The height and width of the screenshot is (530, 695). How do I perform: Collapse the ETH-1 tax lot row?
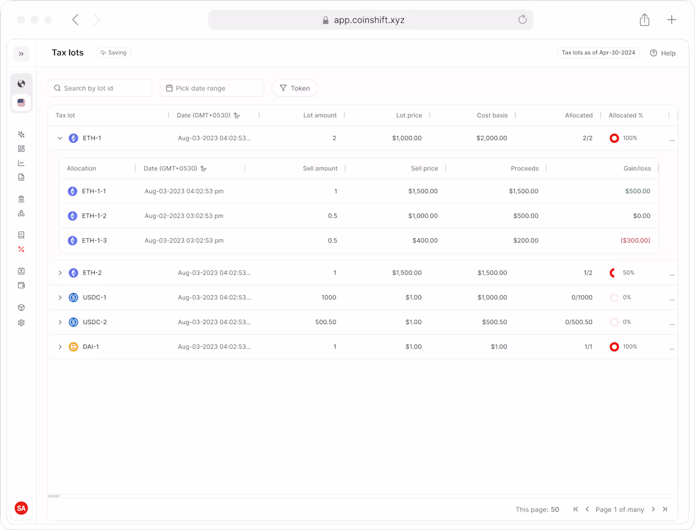click(x=60, y=138)
